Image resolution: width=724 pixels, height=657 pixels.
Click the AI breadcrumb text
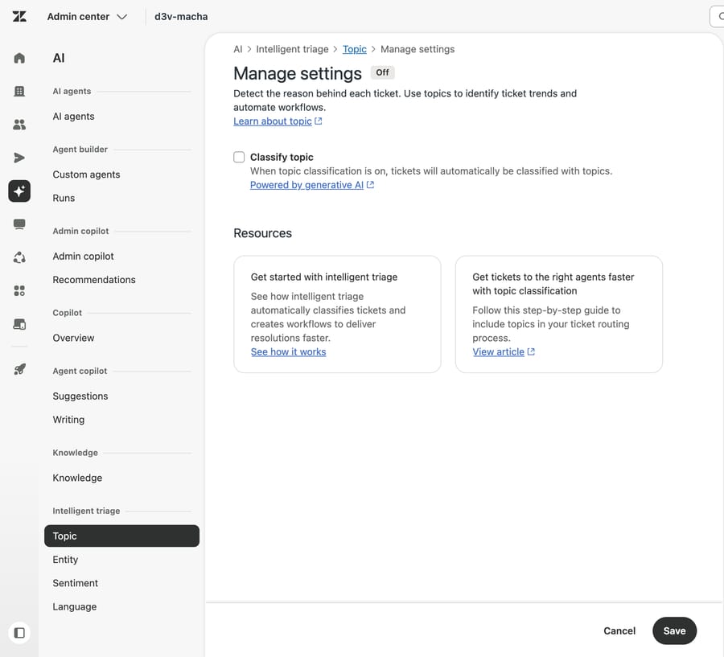pos(238,49)
